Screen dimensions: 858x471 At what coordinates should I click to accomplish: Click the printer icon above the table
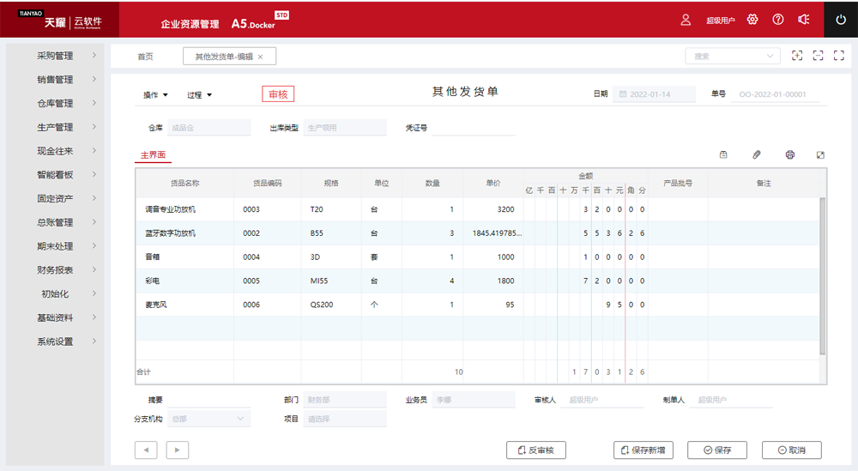(789, 154)
